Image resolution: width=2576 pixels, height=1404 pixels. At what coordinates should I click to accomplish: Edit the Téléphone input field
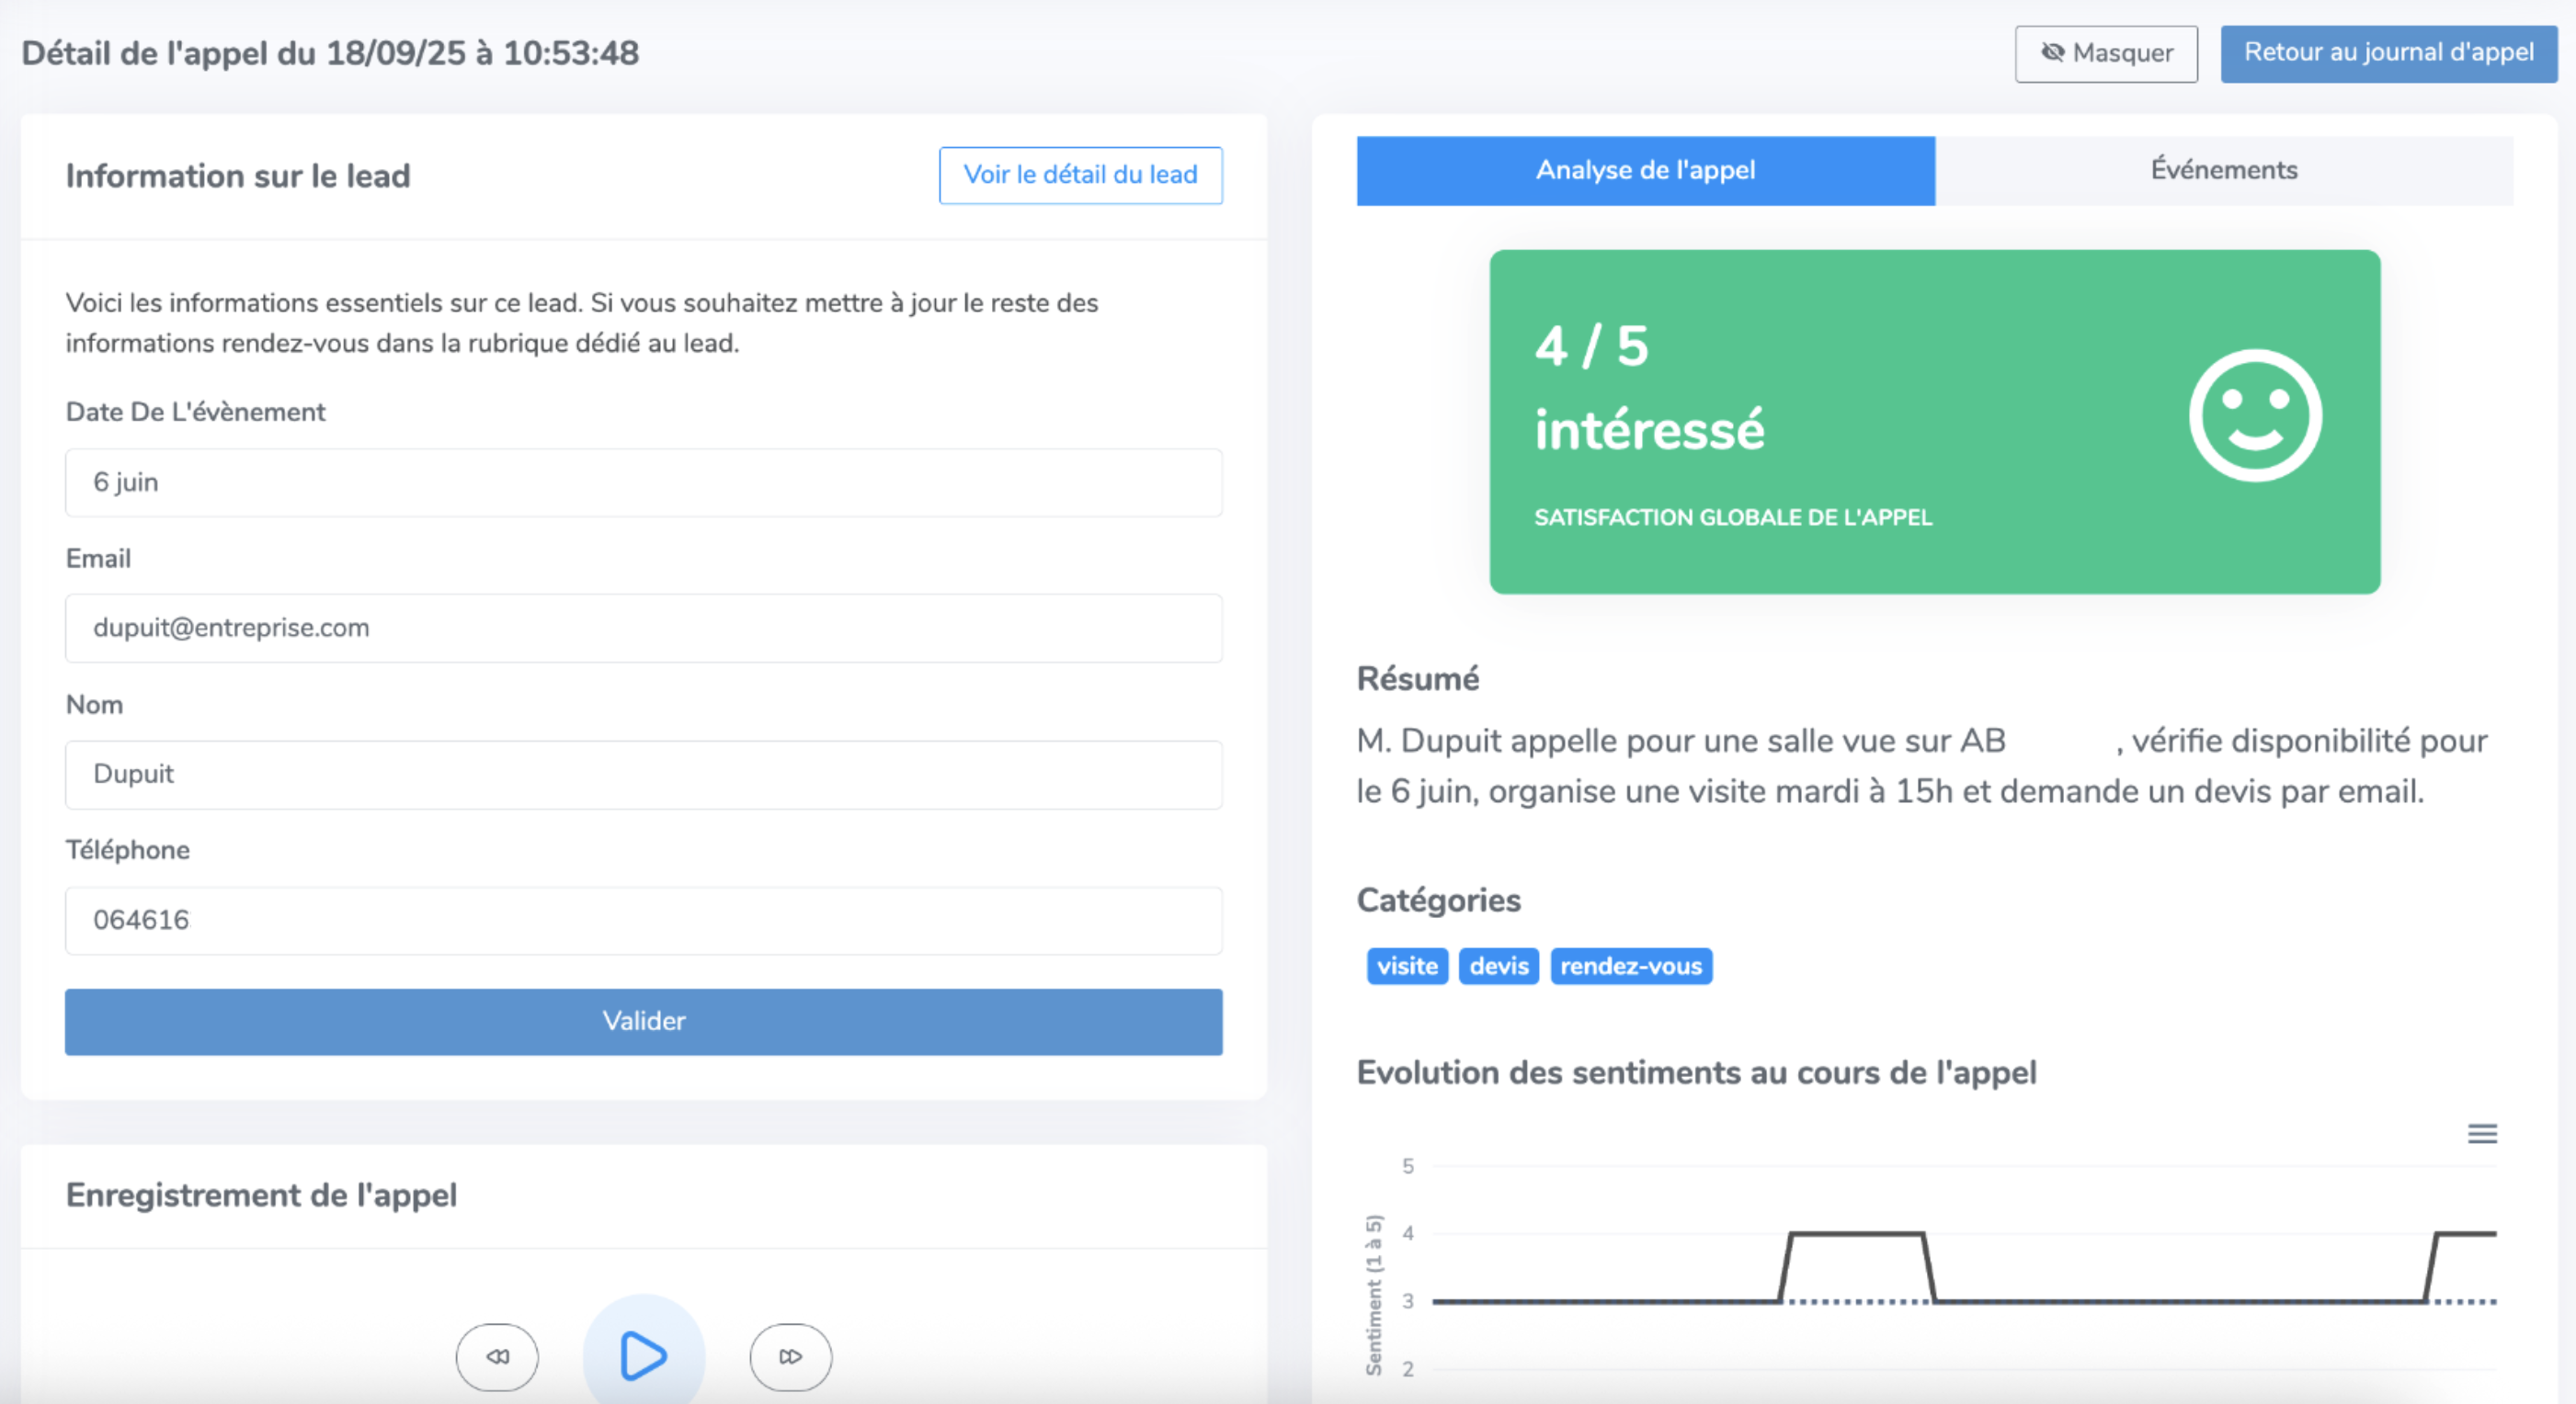643,921
